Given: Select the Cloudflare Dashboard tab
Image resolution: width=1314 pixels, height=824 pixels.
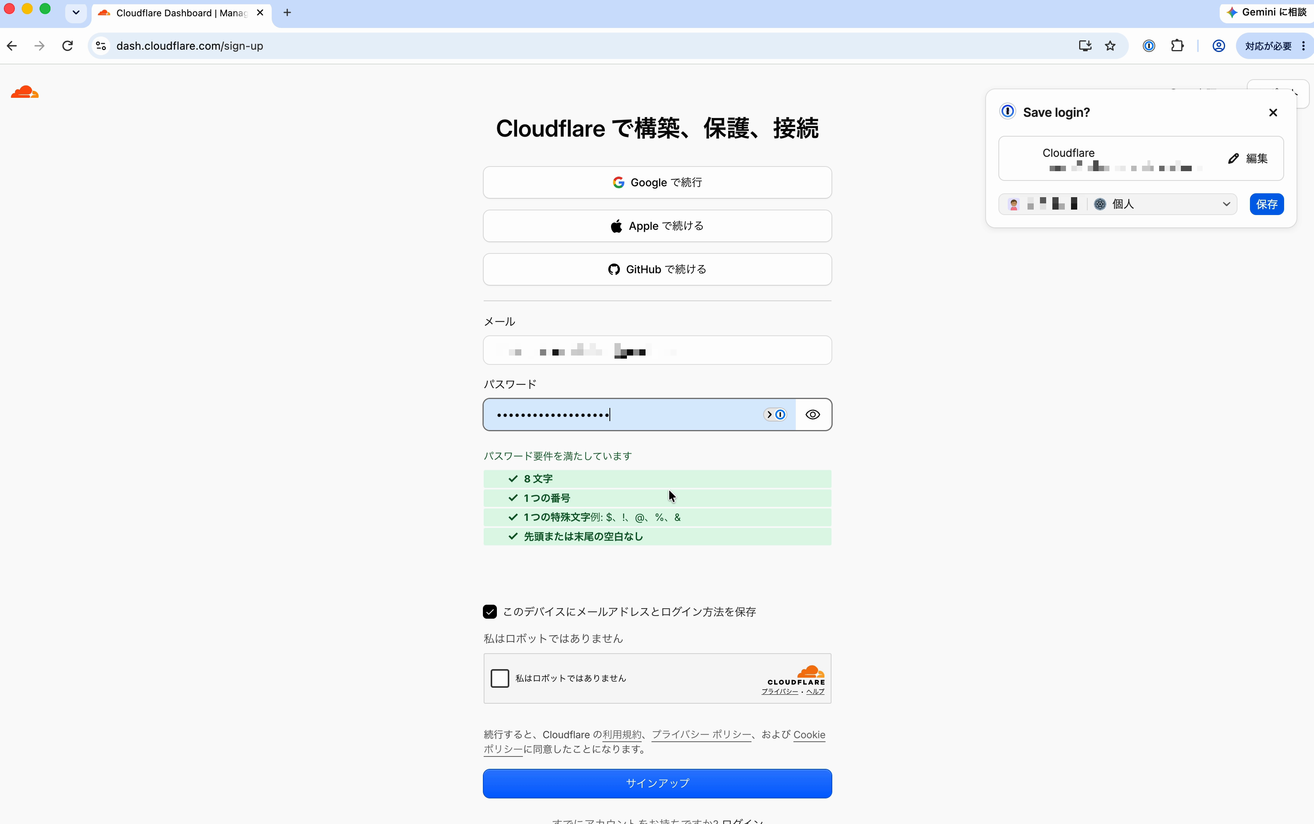Looking at the screenshot, I should [x=181, y=12].
